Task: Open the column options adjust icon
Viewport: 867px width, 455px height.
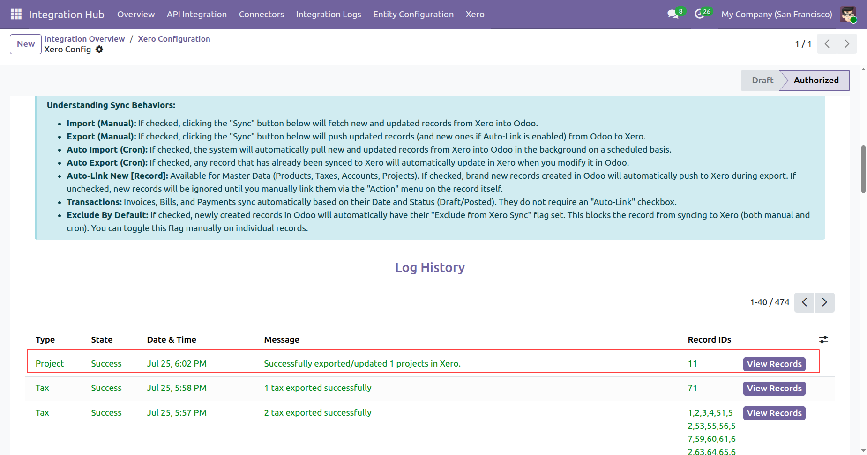Action: point(823,339)
